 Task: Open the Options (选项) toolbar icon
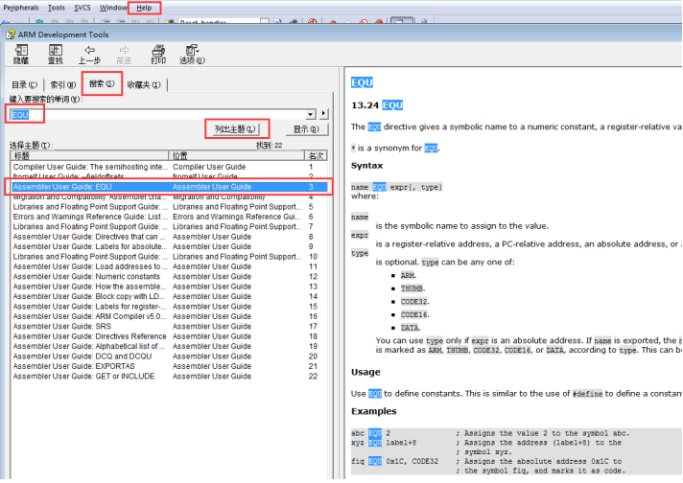192,55
